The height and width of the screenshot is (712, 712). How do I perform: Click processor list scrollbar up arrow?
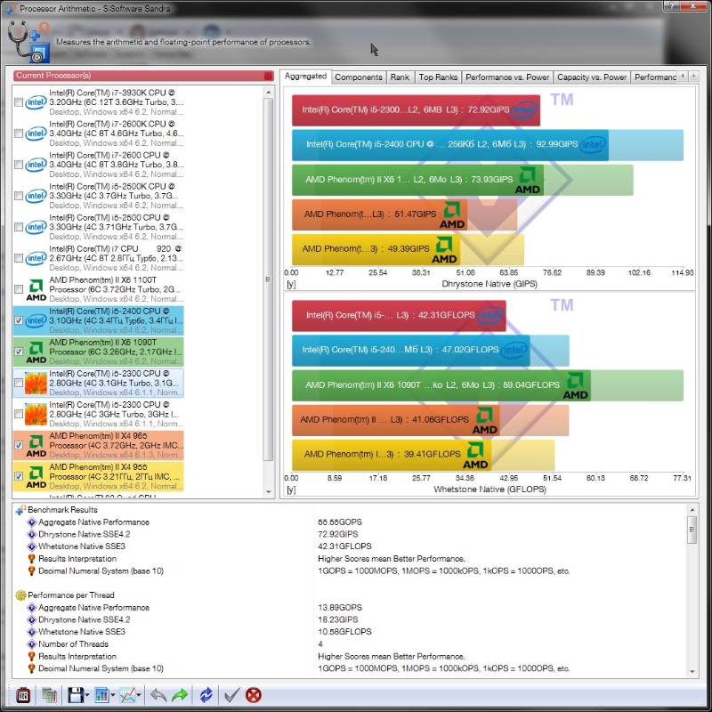269,93
